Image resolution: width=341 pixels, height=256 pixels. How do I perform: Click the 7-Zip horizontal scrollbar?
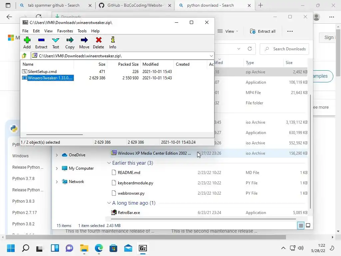tap(54, 135)
